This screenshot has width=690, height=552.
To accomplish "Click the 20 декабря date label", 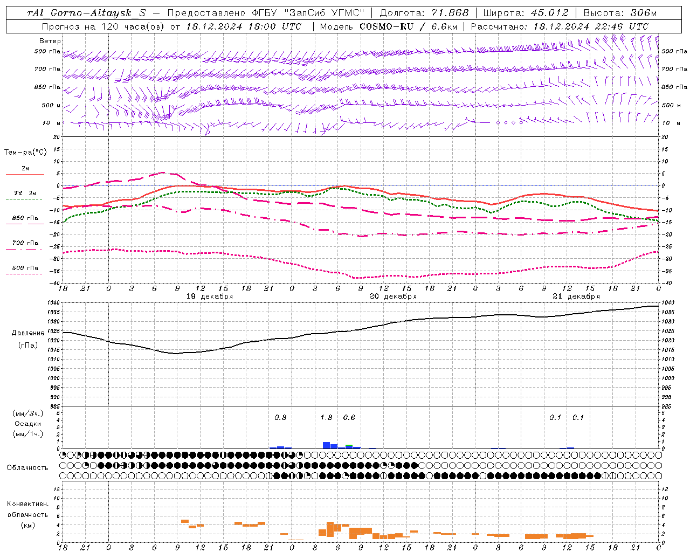I will tap(393, 296).
